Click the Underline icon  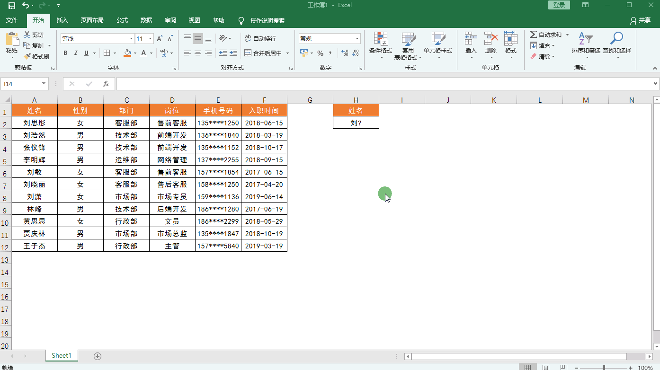click(86, 53)
